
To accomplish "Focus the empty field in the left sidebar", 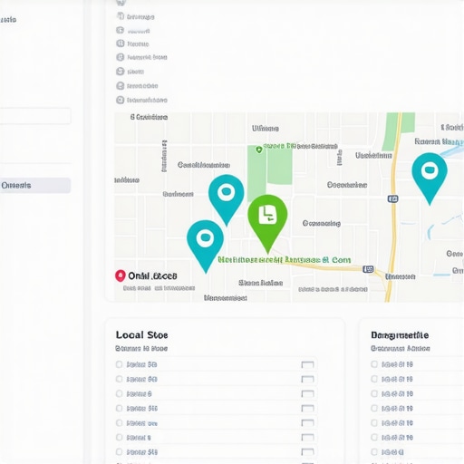I will 35,116.
